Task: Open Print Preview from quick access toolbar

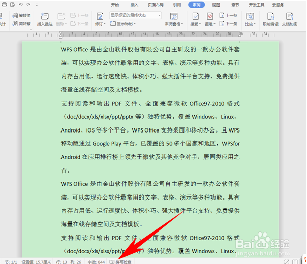Action: click(13, 4)
